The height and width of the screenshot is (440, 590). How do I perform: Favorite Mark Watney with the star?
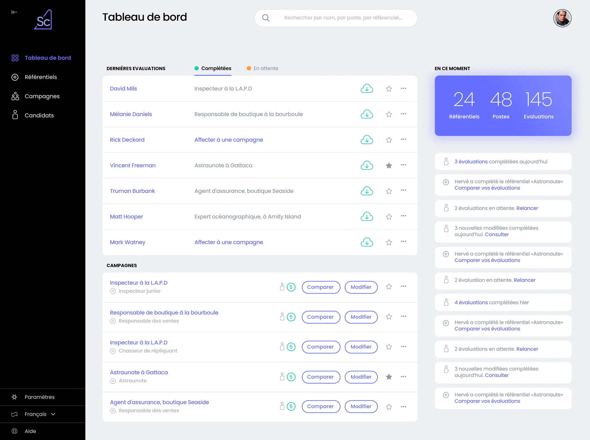tap(389, 242)
